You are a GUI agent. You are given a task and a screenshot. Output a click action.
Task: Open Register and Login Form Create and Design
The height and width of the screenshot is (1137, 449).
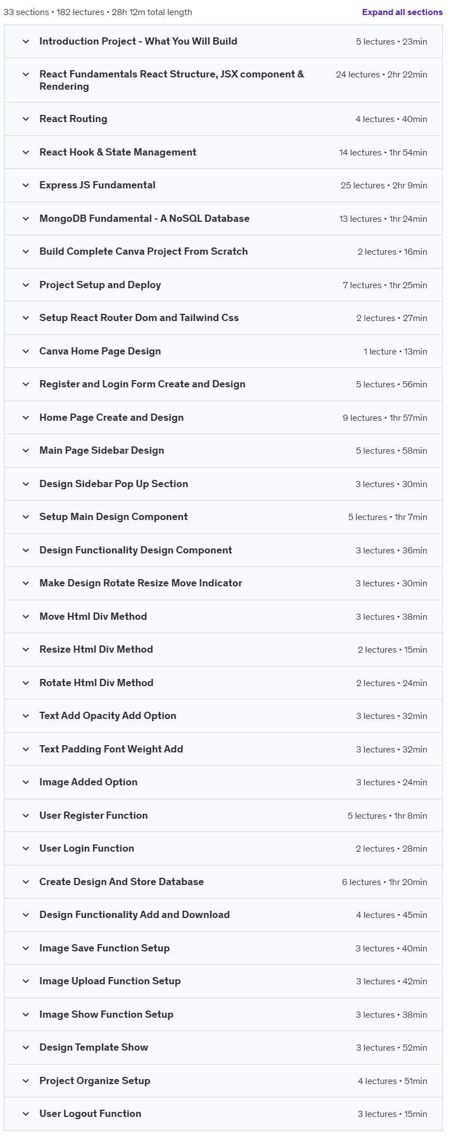click(142, 384)
